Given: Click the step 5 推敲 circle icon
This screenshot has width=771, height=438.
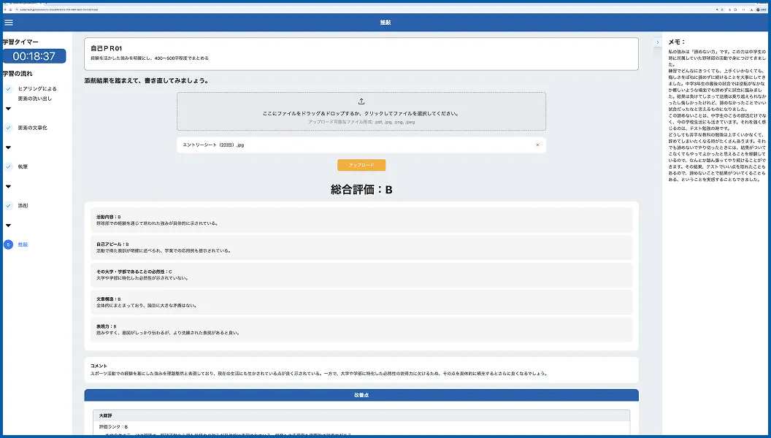Looking at the screenshot, I should (x=8, y=245).
